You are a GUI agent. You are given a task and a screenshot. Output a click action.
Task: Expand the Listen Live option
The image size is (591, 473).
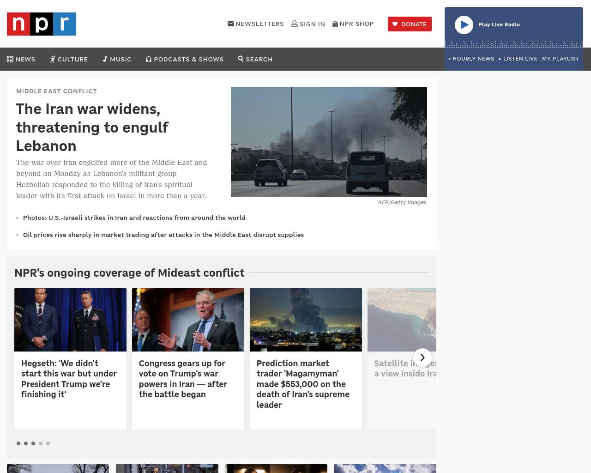[518, 59]
